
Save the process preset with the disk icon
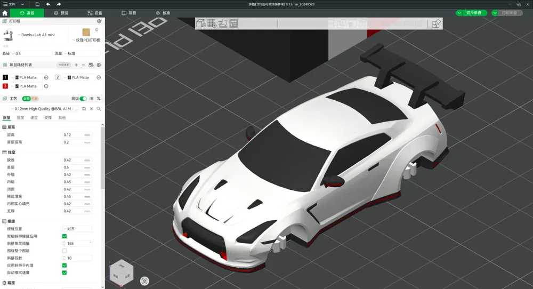(84, 109)
